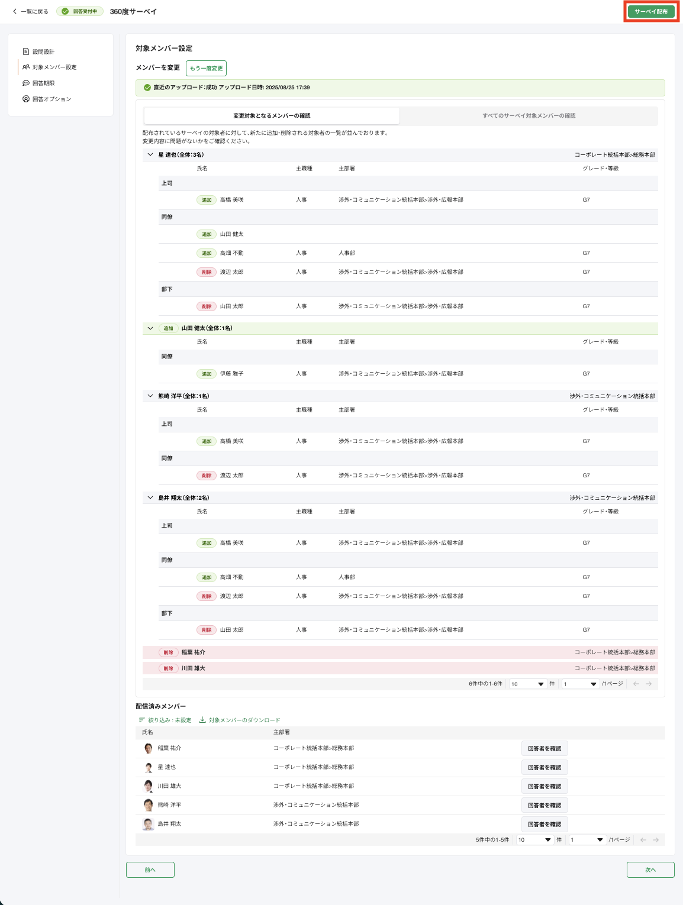Select the 変更対象となるメンバーの確認 tab
Image resolution: width=683 pixels, height=905 pixels.
click(272, 116)
